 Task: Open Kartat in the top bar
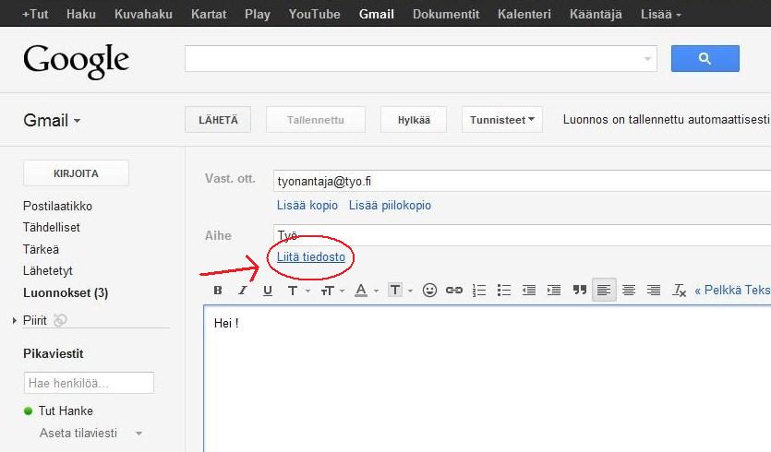(x=209, y=14)
